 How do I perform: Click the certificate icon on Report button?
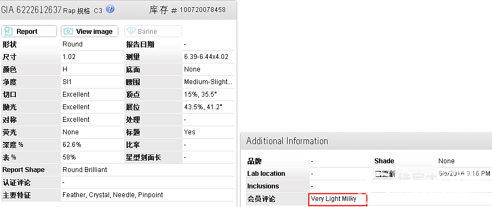(8, 31)
